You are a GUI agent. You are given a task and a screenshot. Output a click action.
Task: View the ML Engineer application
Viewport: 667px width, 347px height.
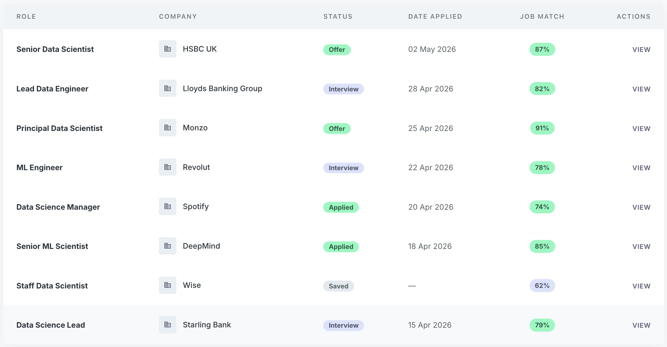[641, 168]
